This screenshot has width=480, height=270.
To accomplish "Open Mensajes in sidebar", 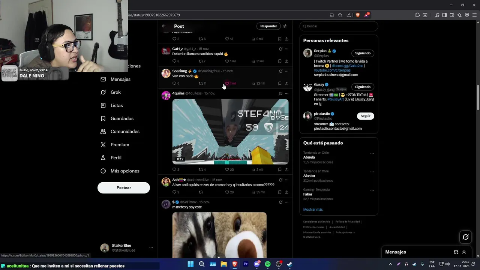I will (x=115, y=79).
